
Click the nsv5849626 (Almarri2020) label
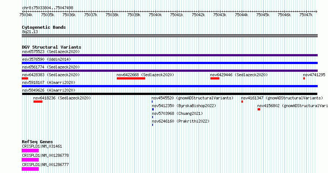49,90
